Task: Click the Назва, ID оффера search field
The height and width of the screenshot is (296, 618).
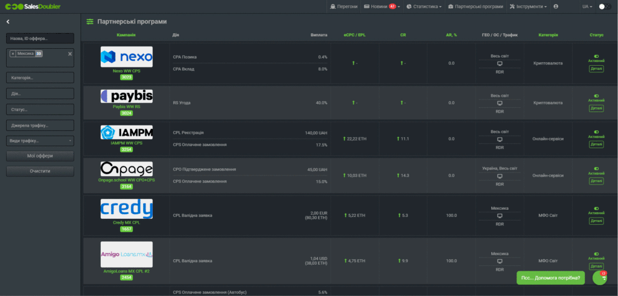Action: tap(40, 39)
